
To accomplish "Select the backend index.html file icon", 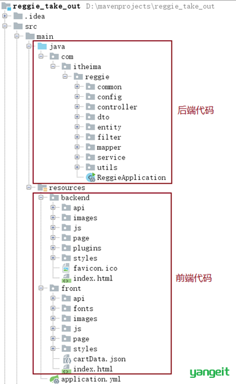I will 66,279.
